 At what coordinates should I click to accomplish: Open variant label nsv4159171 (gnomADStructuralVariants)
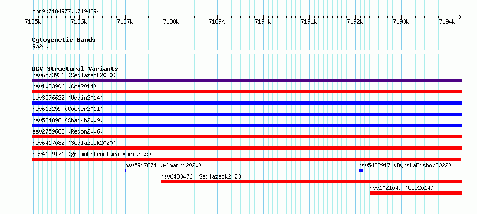click(92, 154)
